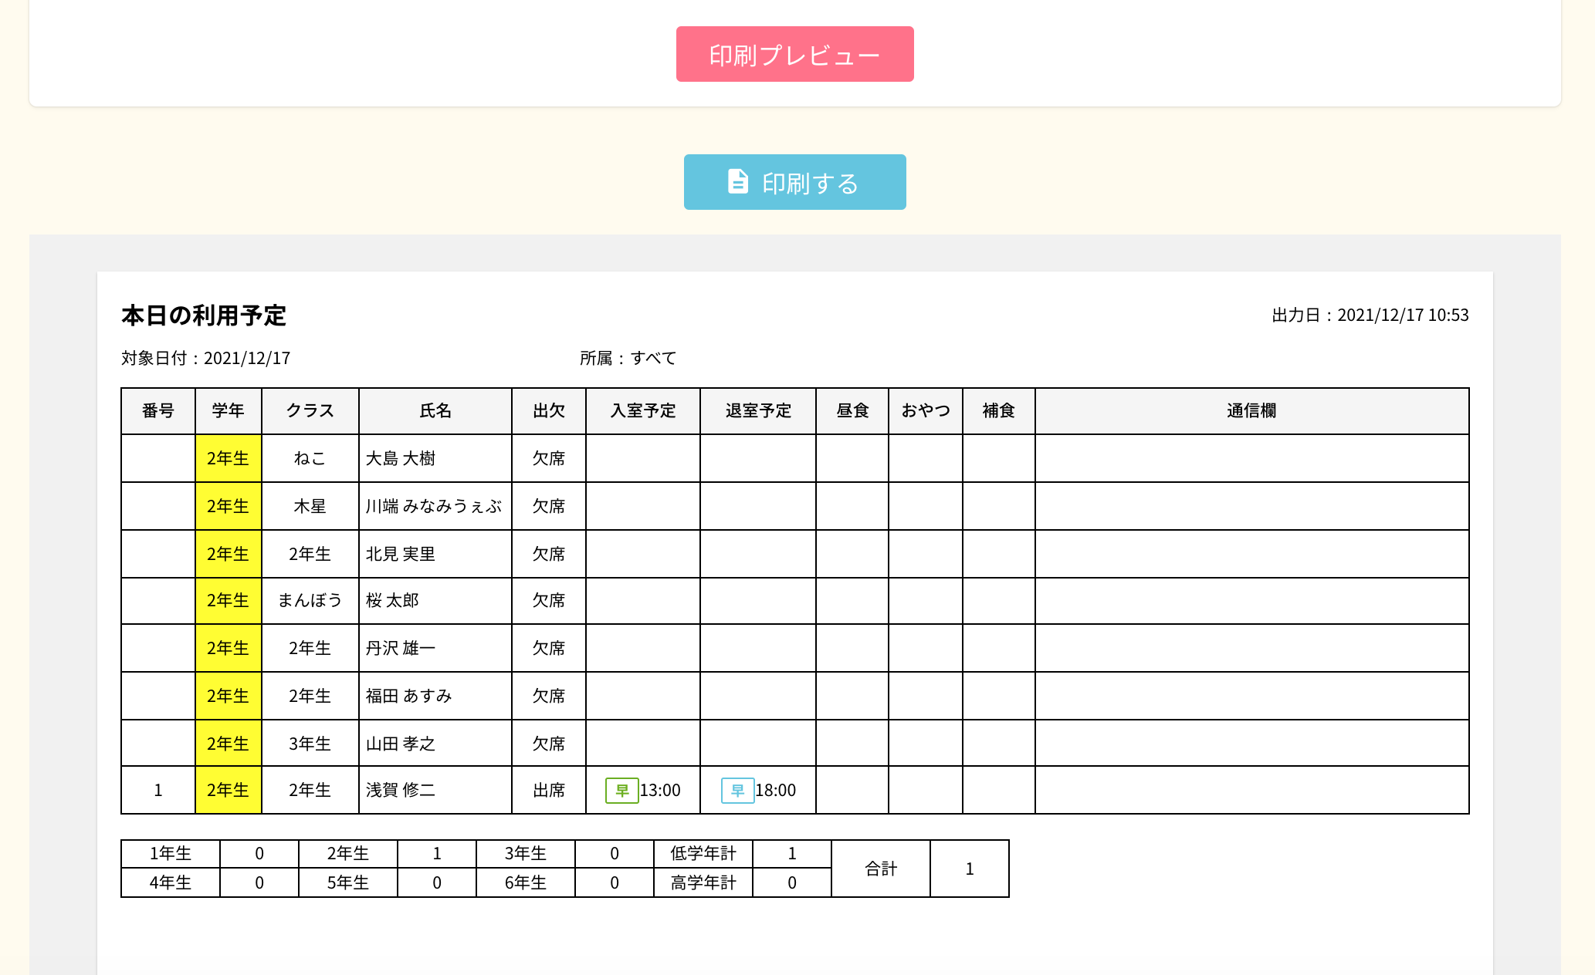Click the name 浅賀 修二
Viewport: 1595px width, 975px height.
coord(401,791)
